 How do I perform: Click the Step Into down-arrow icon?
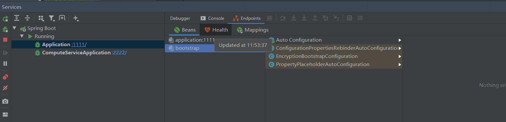(x=304, y=18)
